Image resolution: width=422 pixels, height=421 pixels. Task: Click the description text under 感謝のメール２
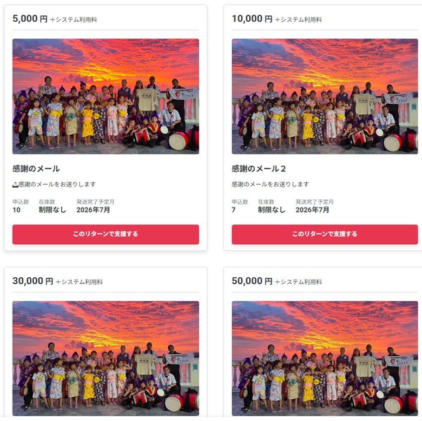click(x=270, y=185)
